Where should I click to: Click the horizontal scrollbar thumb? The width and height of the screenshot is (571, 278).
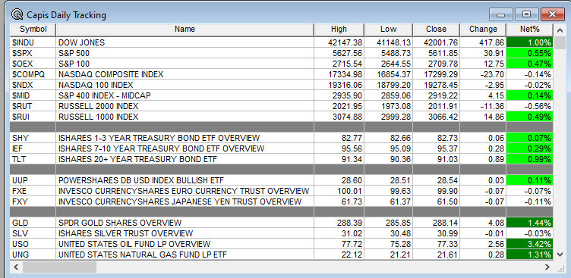(x=60, y=267)
